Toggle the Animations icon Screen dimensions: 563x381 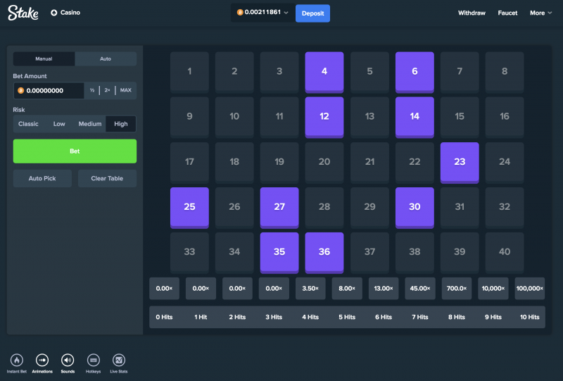click(42, 360)
